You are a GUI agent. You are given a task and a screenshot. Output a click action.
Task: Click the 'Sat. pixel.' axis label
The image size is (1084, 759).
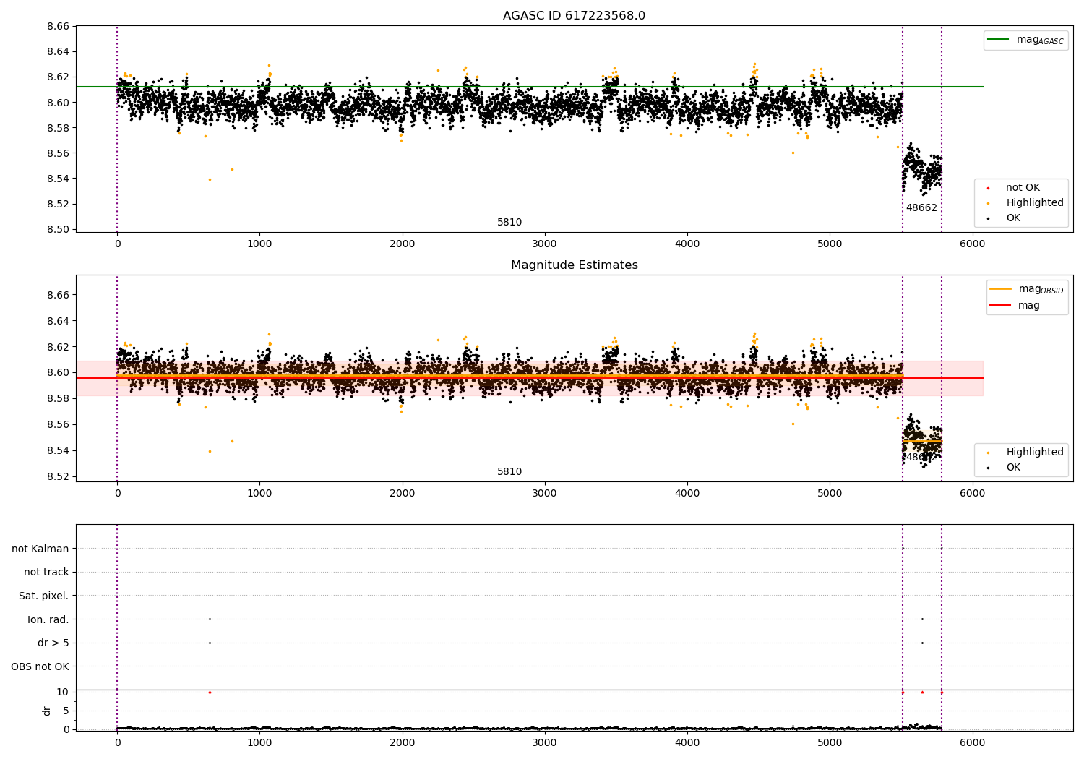click(x=43, y=596)
